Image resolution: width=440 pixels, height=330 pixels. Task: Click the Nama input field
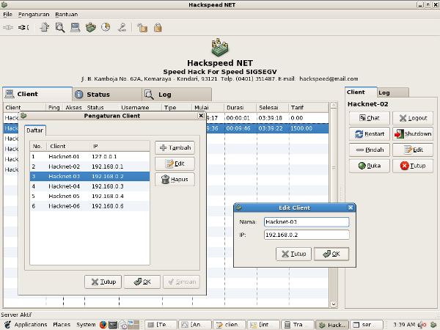pos(307,222)
